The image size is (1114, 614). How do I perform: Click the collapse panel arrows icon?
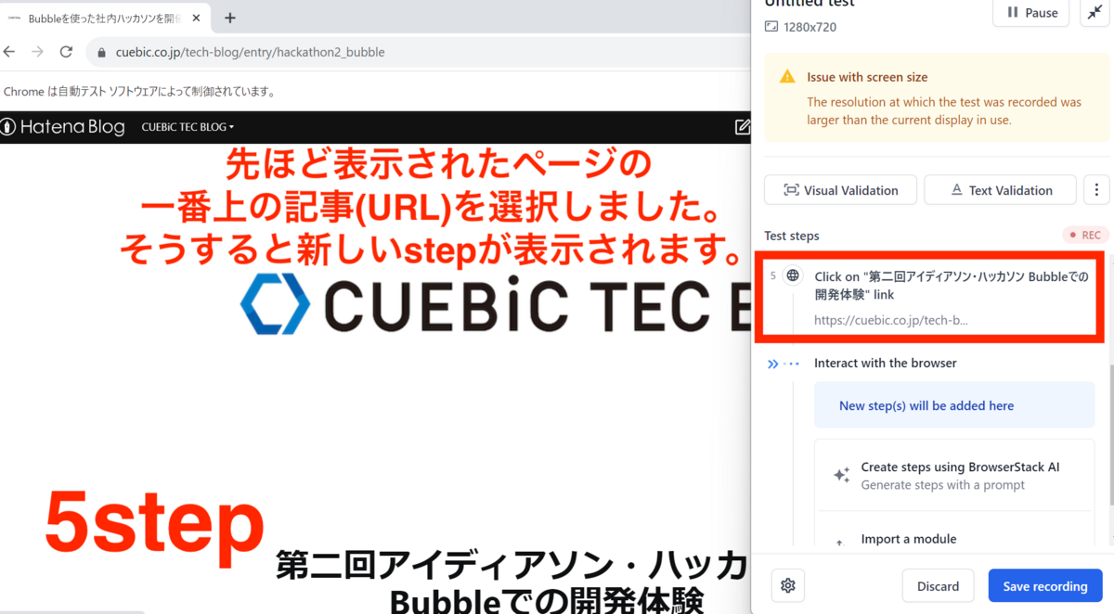click(x=1093, y=13)
